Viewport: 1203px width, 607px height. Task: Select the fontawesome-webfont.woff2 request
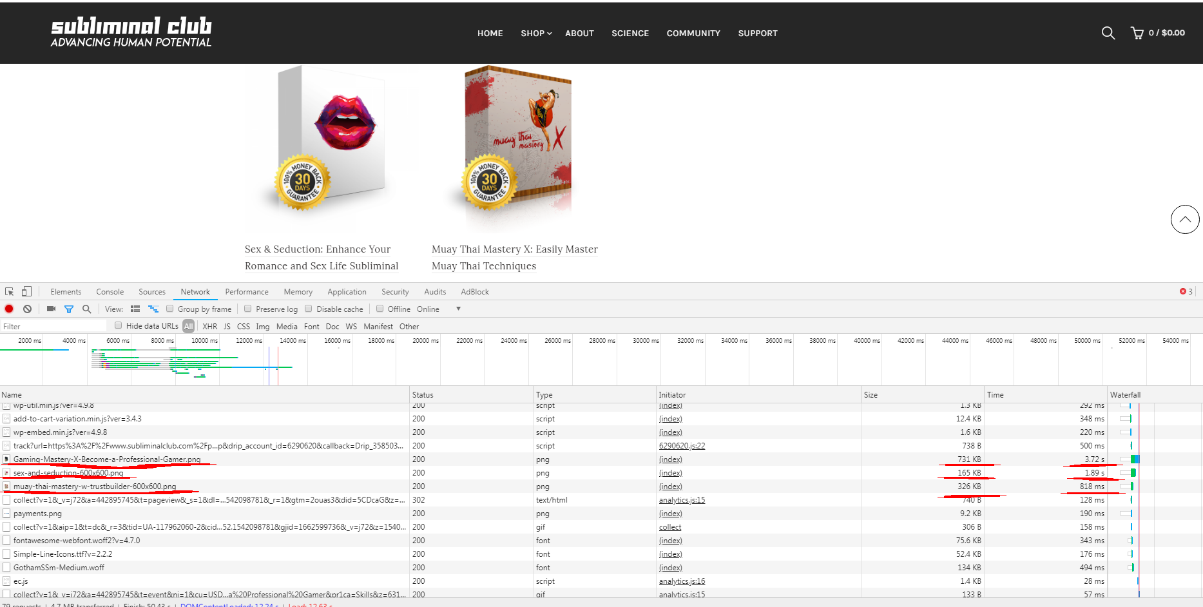77,541
